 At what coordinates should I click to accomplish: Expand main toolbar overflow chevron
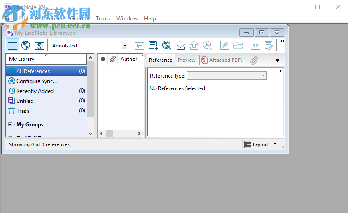282,41
